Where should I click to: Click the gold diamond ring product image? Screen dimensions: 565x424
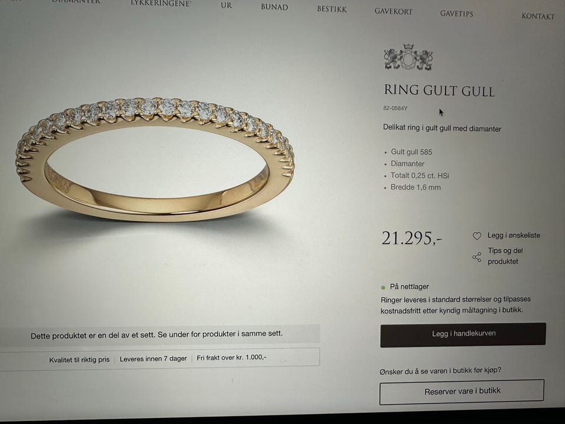(155, 158)
